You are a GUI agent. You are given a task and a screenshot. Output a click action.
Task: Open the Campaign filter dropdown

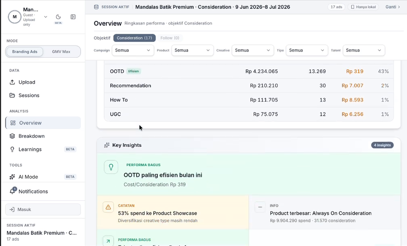132,50
